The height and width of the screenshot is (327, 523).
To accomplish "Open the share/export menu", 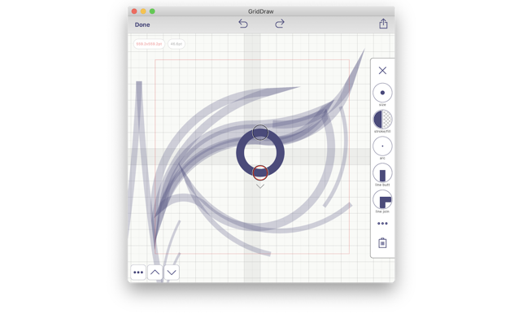I will (383, 24).
